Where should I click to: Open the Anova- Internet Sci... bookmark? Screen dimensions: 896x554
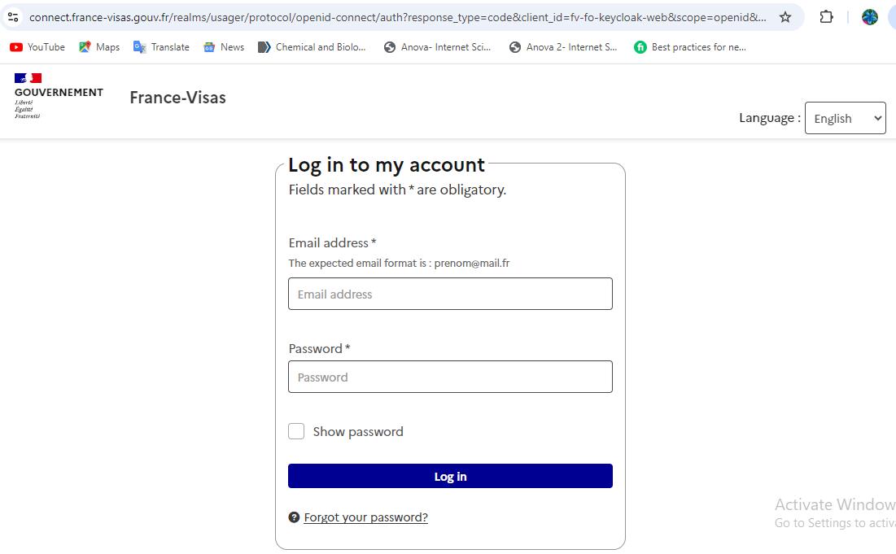[439, 46]
